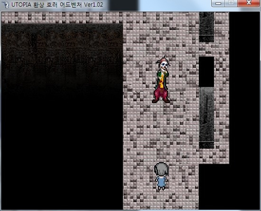The image size is (261, 211).
Task: Minimize the UTOPIA game window
Action: point(218,3)
